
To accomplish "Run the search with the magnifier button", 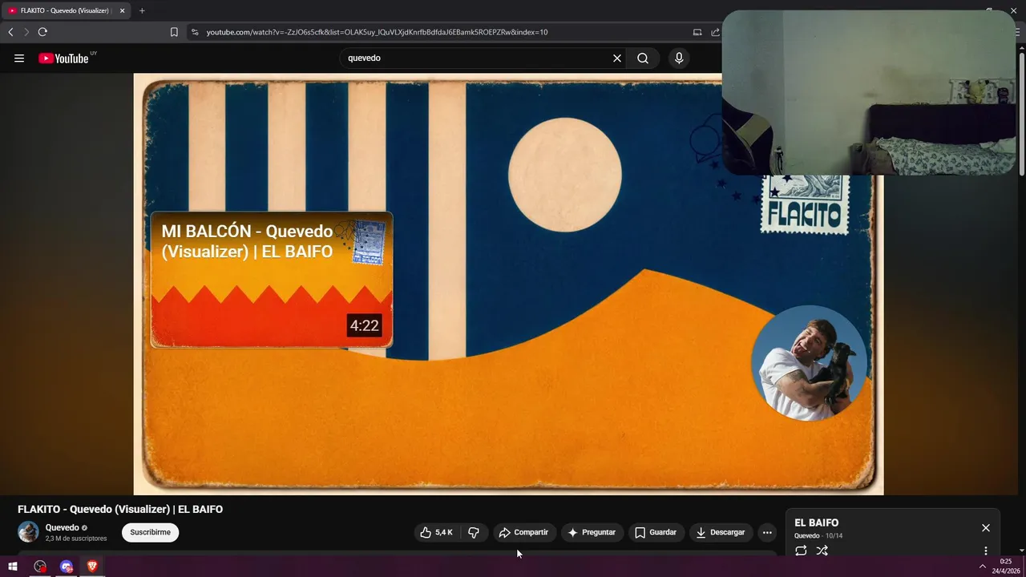I will click(643, 59).
